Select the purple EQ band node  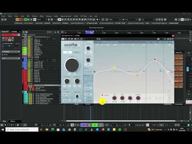[172, 72]
